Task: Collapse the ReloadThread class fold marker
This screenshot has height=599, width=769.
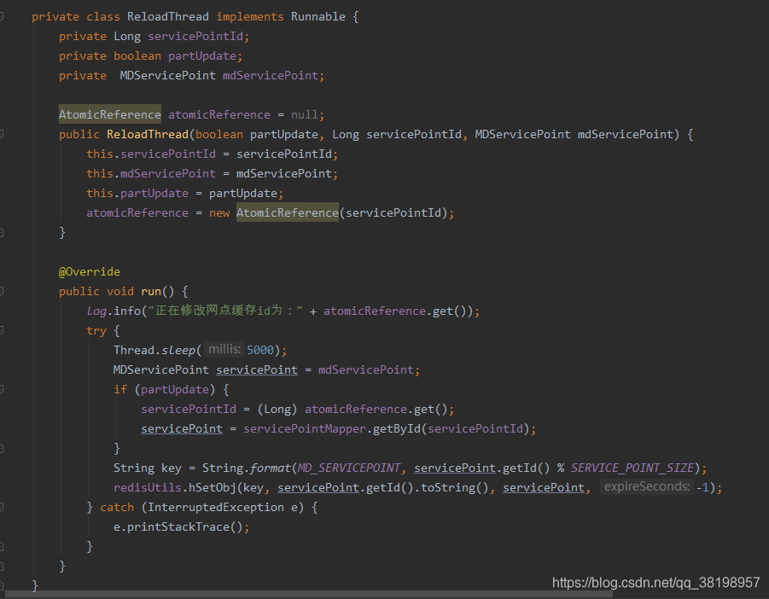Action: point(2,17)
